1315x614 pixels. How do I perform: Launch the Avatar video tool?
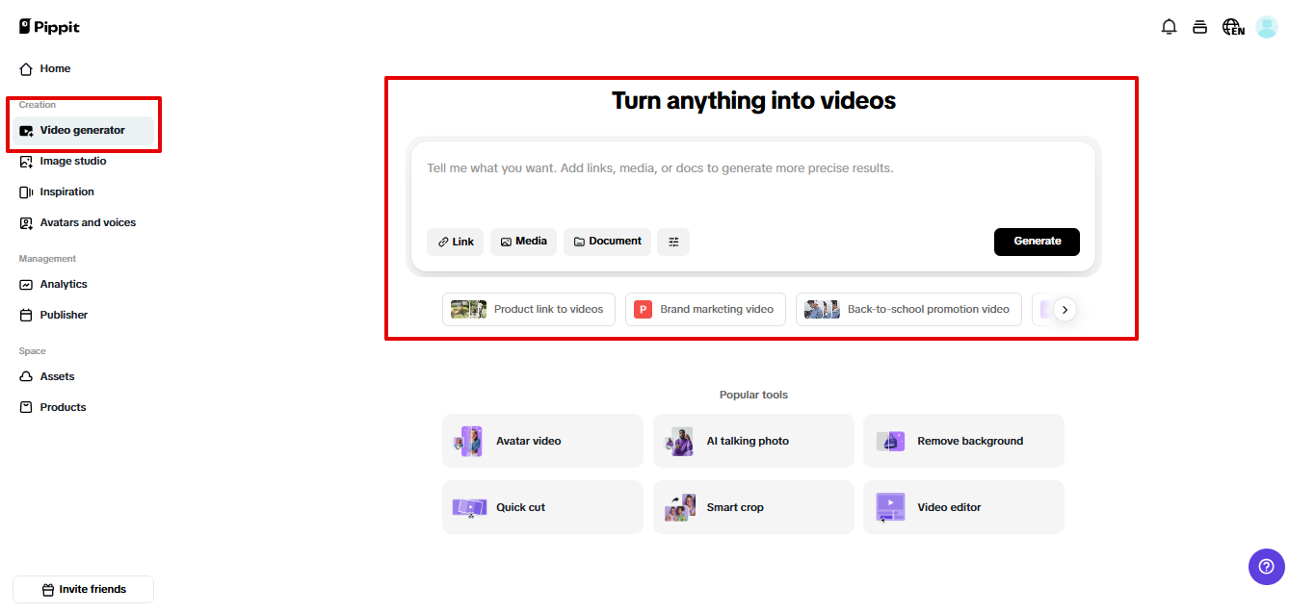click(541, 440)
